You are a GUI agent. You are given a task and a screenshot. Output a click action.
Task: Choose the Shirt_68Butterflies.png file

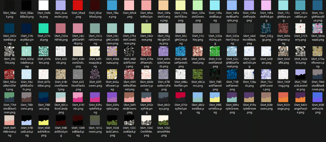pos(181,75)
